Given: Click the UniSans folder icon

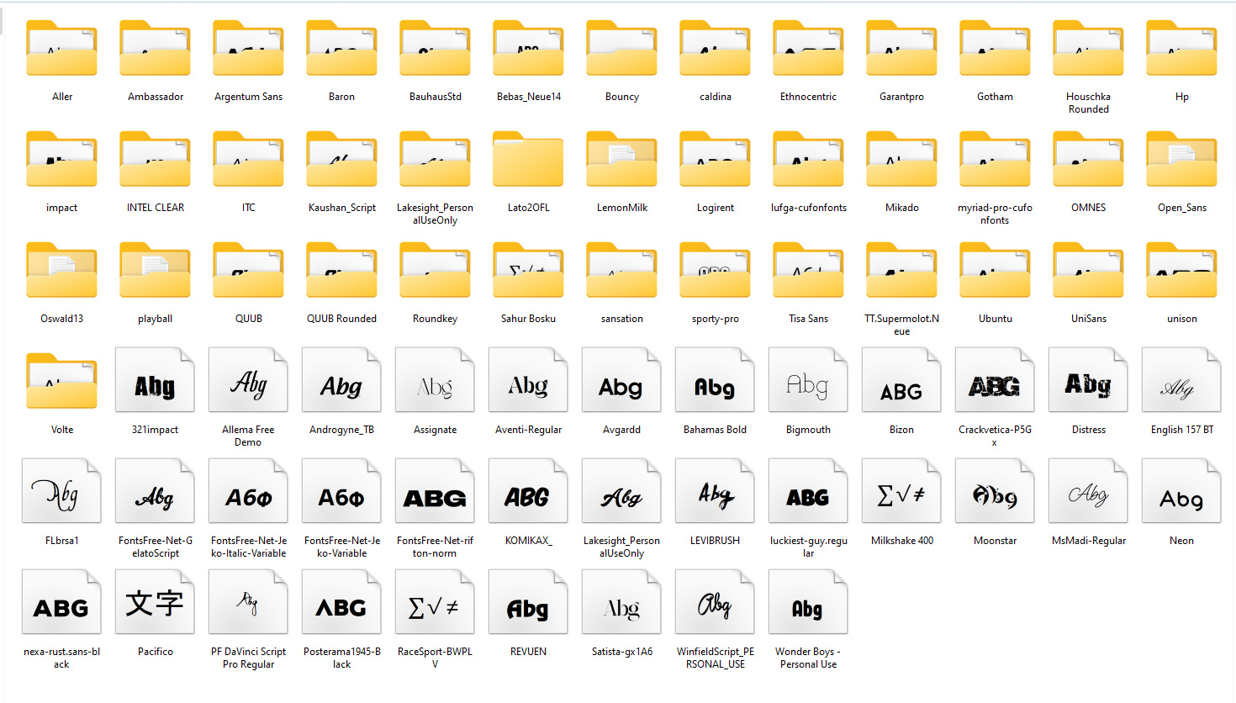Looking at the screenshot, I should coord(1088,271).
